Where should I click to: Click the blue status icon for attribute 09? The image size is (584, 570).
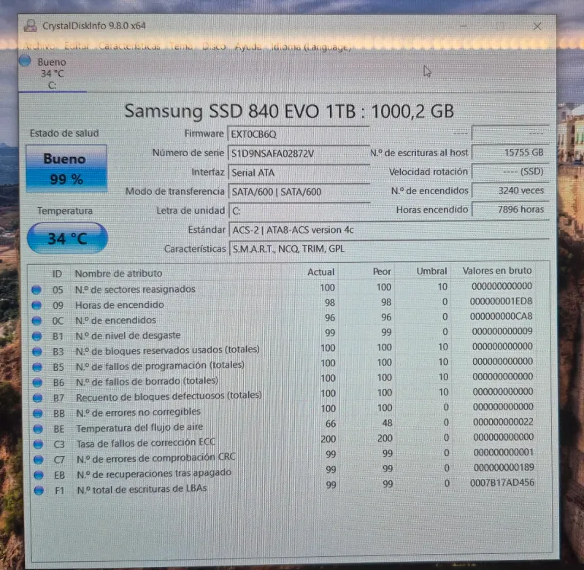tap(36, 305)
